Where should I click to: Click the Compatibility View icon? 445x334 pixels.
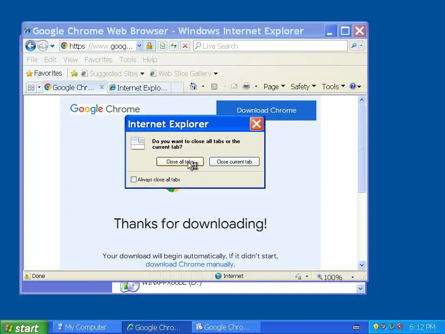pyautogui.click(x=163, y=46)
